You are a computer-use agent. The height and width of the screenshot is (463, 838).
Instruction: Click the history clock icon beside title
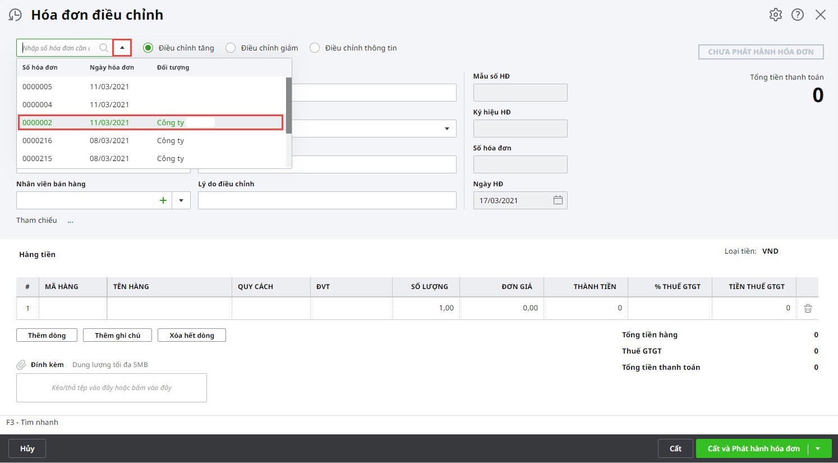15,15
